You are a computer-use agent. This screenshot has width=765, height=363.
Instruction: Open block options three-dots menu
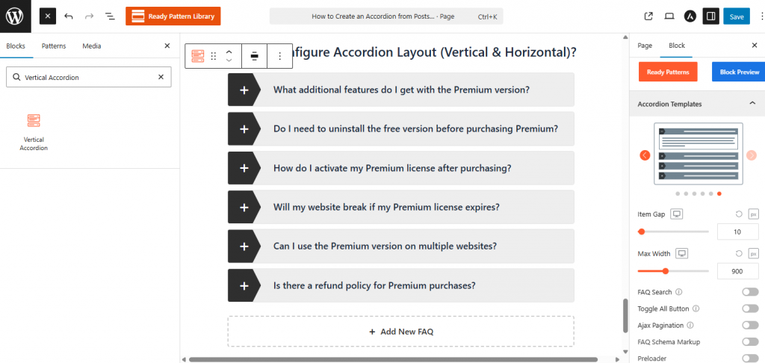click(280, 56)
